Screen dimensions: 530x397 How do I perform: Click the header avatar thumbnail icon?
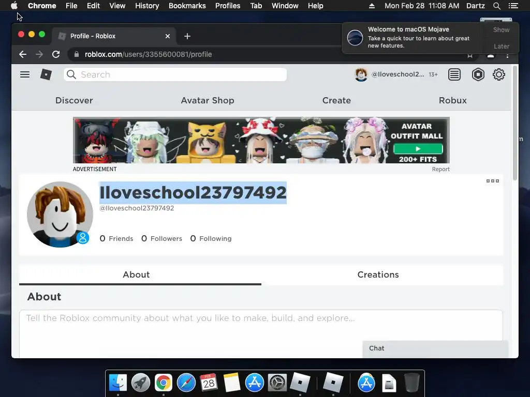[x=361, y=74]
